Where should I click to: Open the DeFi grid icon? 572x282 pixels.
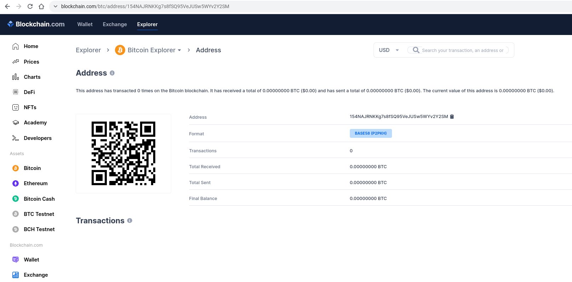tap(16, 92)
